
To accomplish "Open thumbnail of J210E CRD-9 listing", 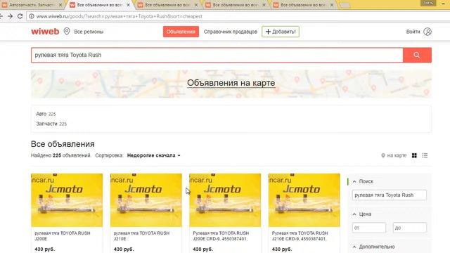I will (304, 200).
